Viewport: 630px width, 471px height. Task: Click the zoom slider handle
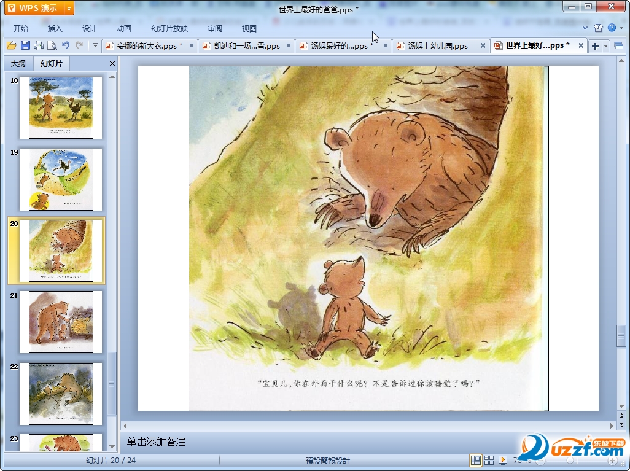[570, 461]
